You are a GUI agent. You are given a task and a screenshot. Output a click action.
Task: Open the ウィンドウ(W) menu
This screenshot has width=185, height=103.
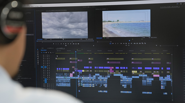coord(37,6)
